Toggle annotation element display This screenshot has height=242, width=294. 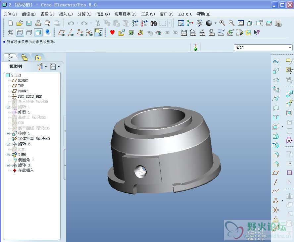click(99, 33)
